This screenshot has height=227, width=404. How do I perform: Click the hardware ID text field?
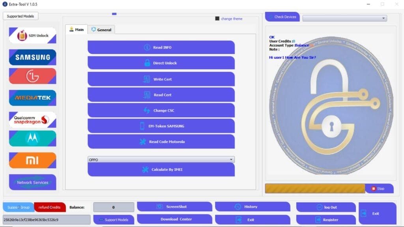[47, 219]
